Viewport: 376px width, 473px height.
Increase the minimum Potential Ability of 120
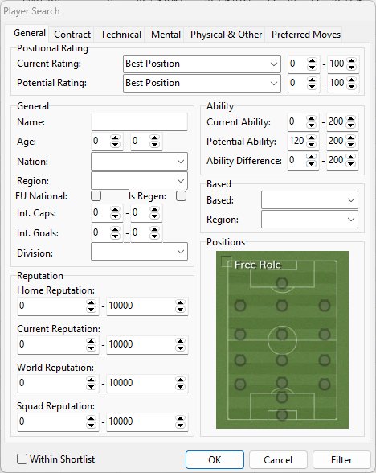click(311, 138)
